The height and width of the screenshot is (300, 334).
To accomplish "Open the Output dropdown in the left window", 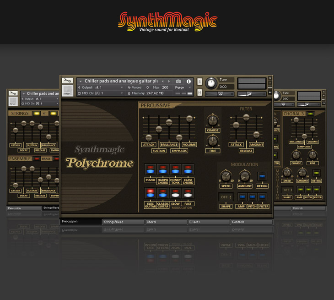I will click(x=57, y=99).
